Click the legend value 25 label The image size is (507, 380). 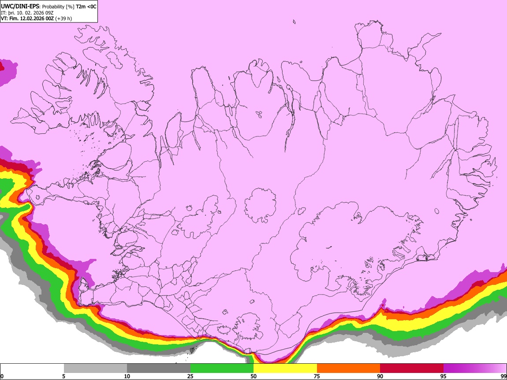pos(190,376)
